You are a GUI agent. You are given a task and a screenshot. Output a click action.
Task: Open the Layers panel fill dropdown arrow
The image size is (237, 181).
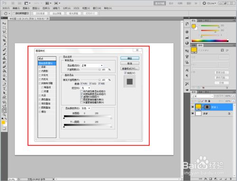(x=234, y=101)
